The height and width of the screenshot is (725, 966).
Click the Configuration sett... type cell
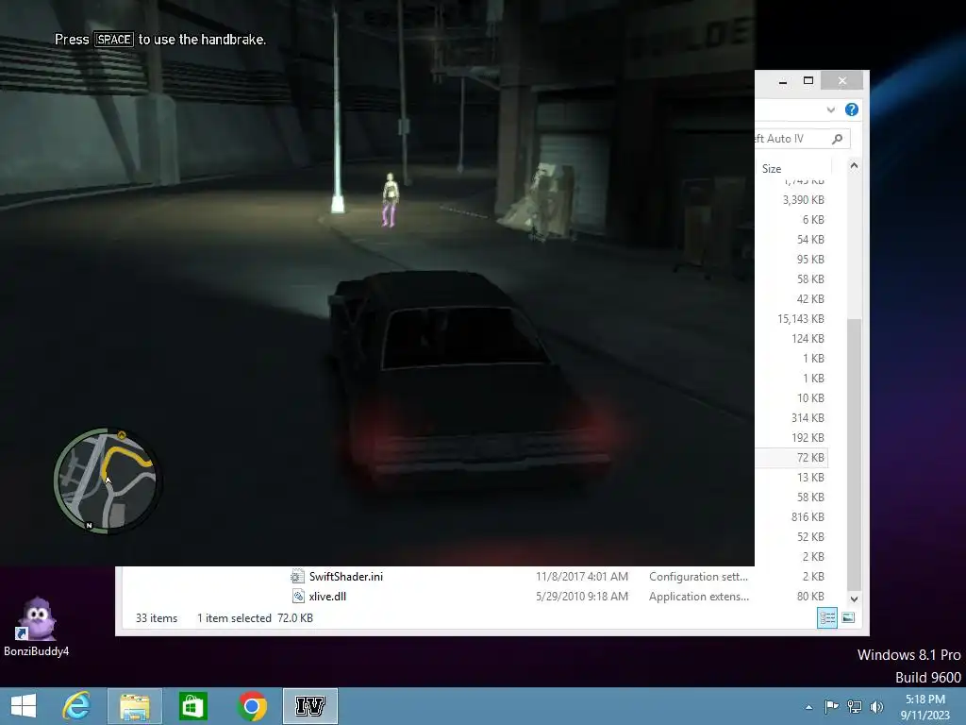pos(698,577)
